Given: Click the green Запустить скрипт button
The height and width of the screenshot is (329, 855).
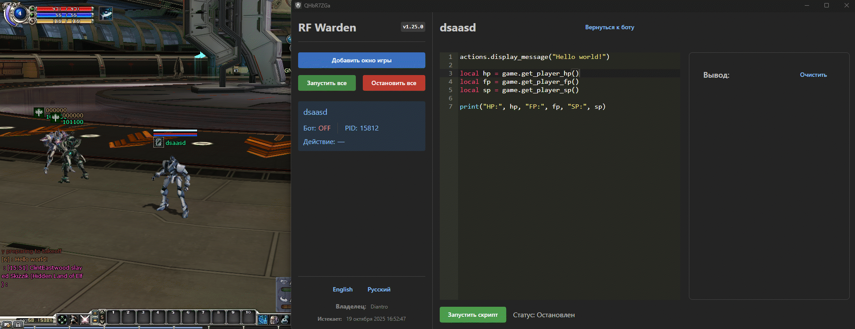Looking at the screenshot, I should 473,315.
